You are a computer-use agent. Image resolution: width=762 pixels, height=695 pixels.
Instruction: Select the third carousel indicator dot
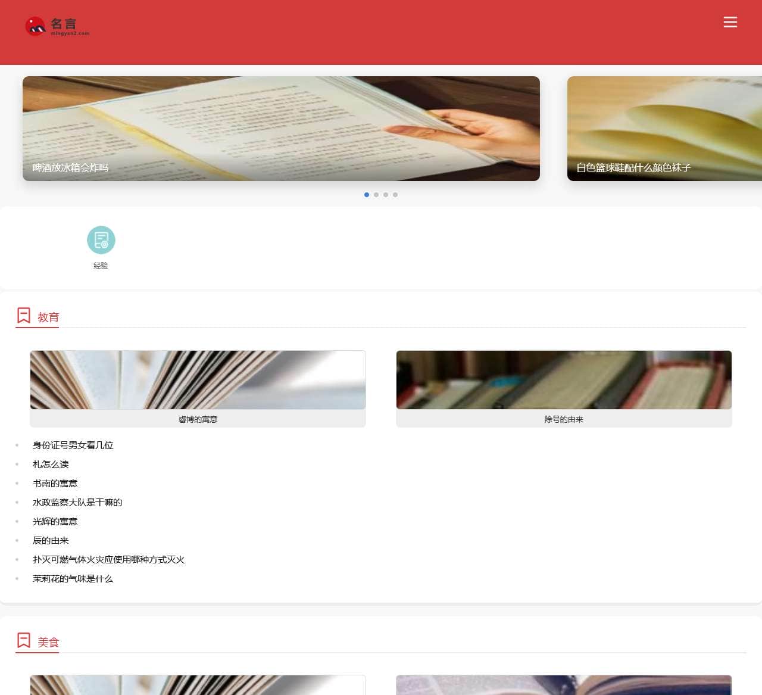386,195
